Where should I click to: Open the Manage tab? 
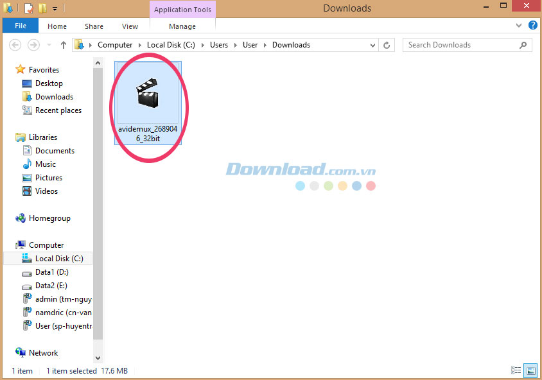(182, 26)
